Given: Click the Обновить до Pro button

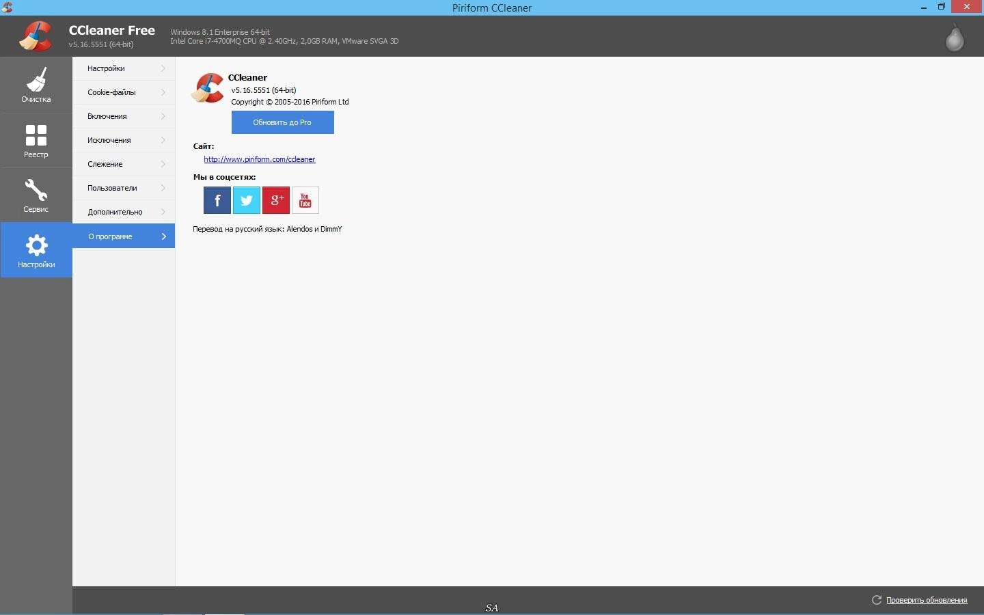Looking at the screenshot, I should pos(283,122).
